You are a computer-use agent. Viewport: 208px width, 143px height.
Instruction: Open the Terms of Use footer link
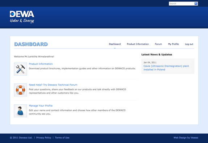[x=62, y=138]
